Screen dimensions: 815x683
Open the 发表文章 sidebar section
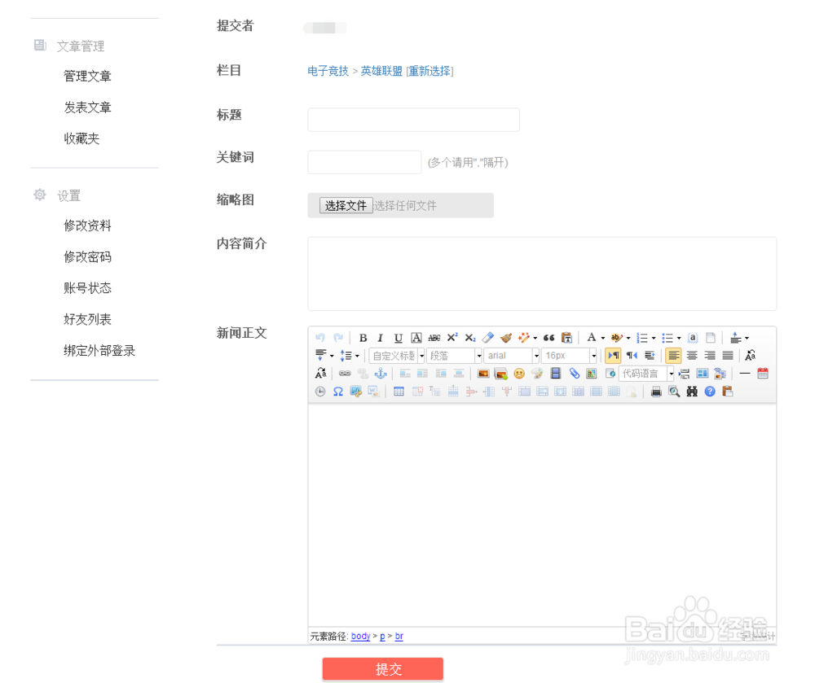tap(86, 107)
